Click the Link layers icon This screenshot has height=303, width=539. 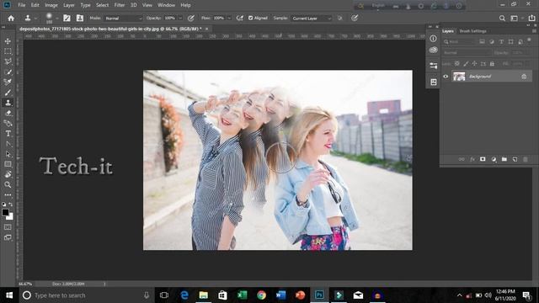pos(462,159)
